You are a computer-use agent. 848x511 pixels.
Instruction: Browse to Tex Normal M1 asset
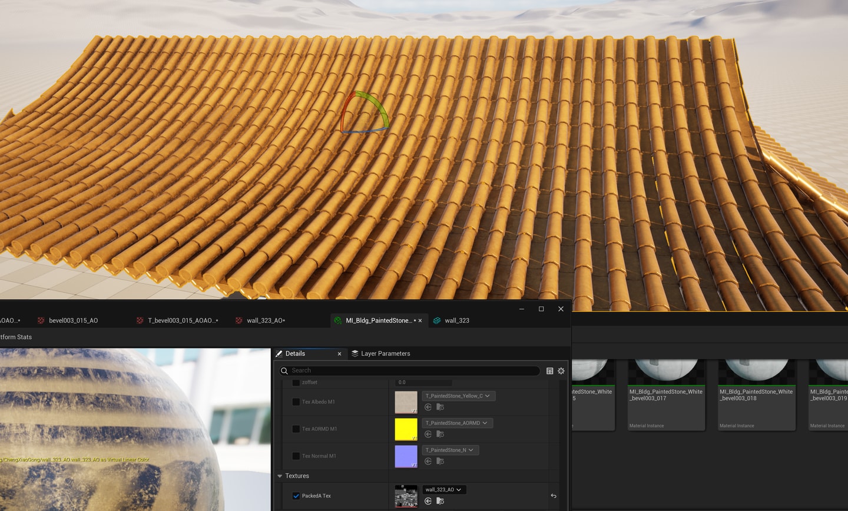click(x=440, y=461)
